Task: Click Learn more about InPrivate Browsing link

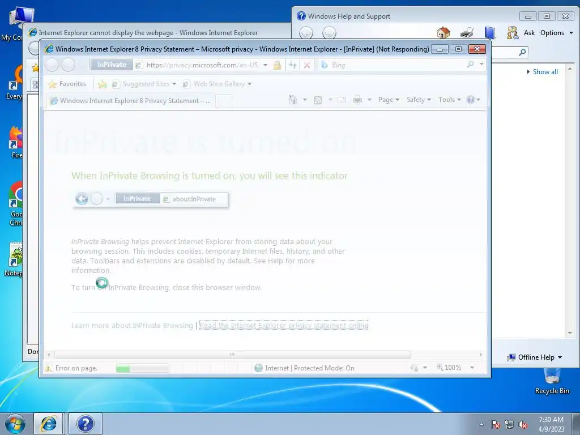Action: click(x=132, y=326)
